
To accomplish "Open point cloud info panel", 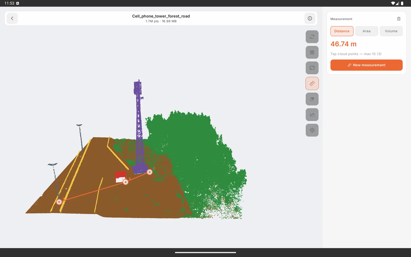I will tap(310, 18).
